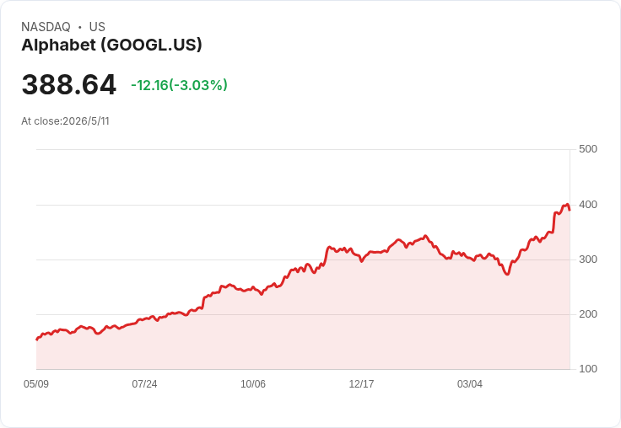Click the 200 y-axis price label
This screenshot has height=428, width=621.
tap(588, 314)
